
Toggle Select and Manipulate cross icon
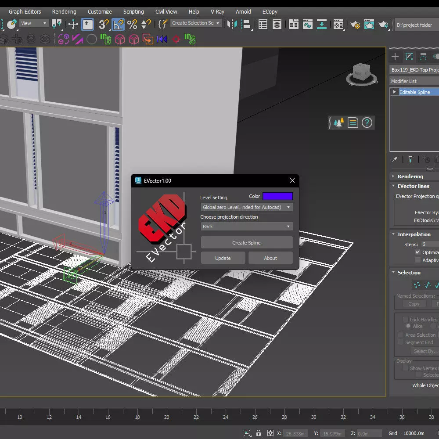(x=73, y=24)
